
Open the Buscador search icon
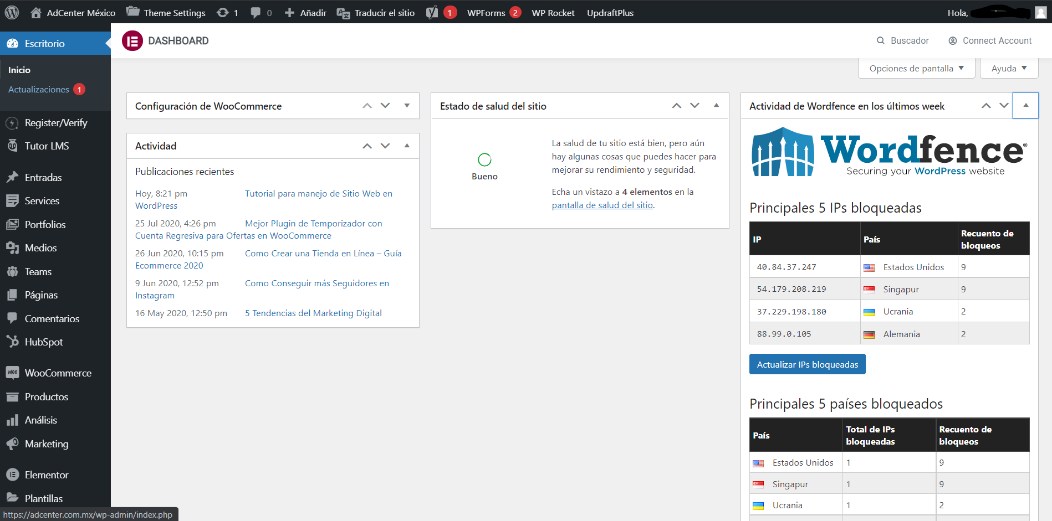point(880,40)
